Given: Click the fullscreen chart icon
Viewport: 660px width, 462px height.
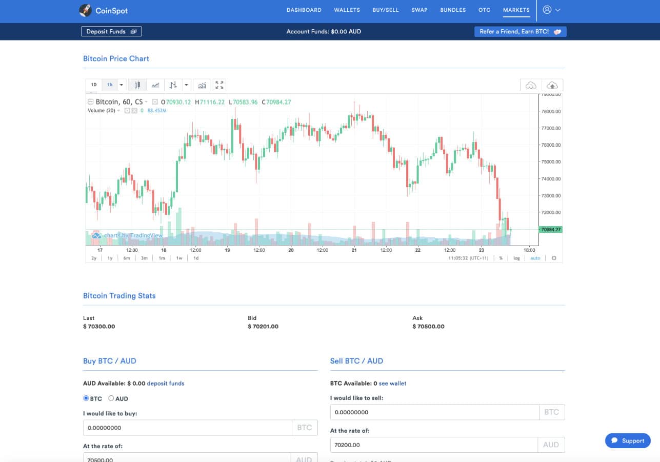Looking at the screenshot, I should click(x=219, y=85).
